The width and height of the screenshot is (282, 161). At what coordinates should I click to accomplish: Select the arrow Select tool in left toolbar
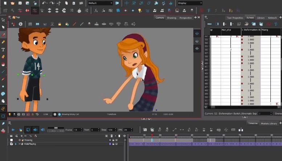3,20
